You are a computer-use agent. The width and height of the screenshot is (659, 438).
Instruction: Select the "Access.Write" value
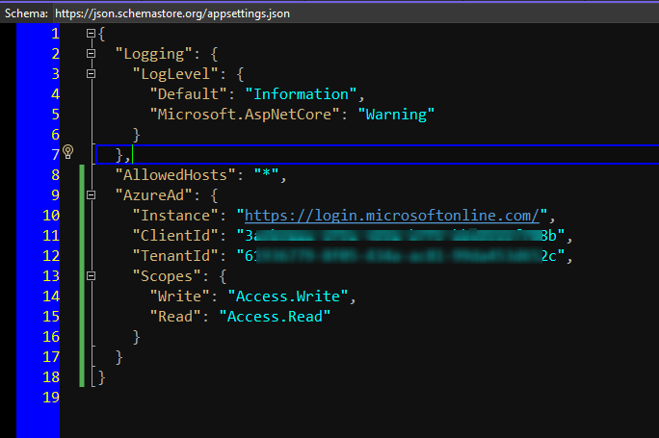point(298,295)
